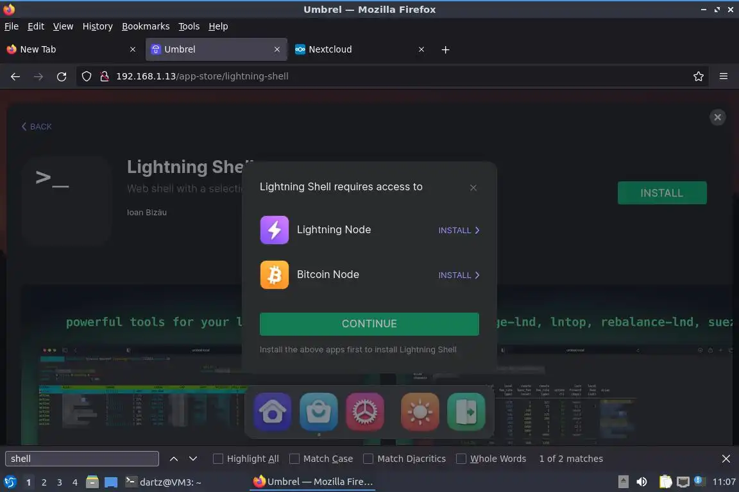The image size is (739, 492).
Task: Open the Settings gear dock icon
Action: tap(365, 412)
